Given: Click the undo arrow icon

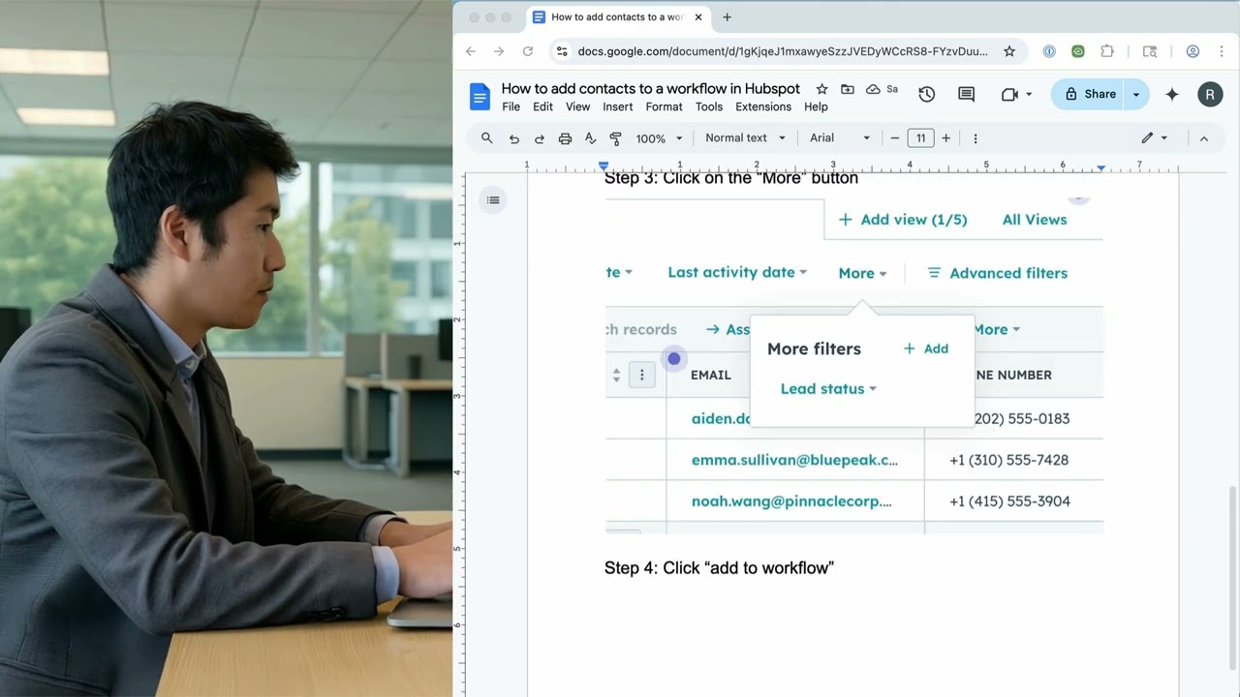Looking at the screenshot, I should click(x=514, y=138).
